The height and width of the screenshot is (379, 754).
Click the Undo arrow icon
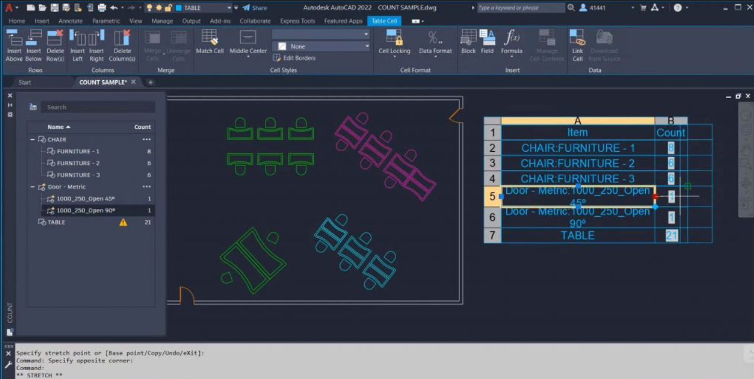pyautogui.click(x=114, y=8)
